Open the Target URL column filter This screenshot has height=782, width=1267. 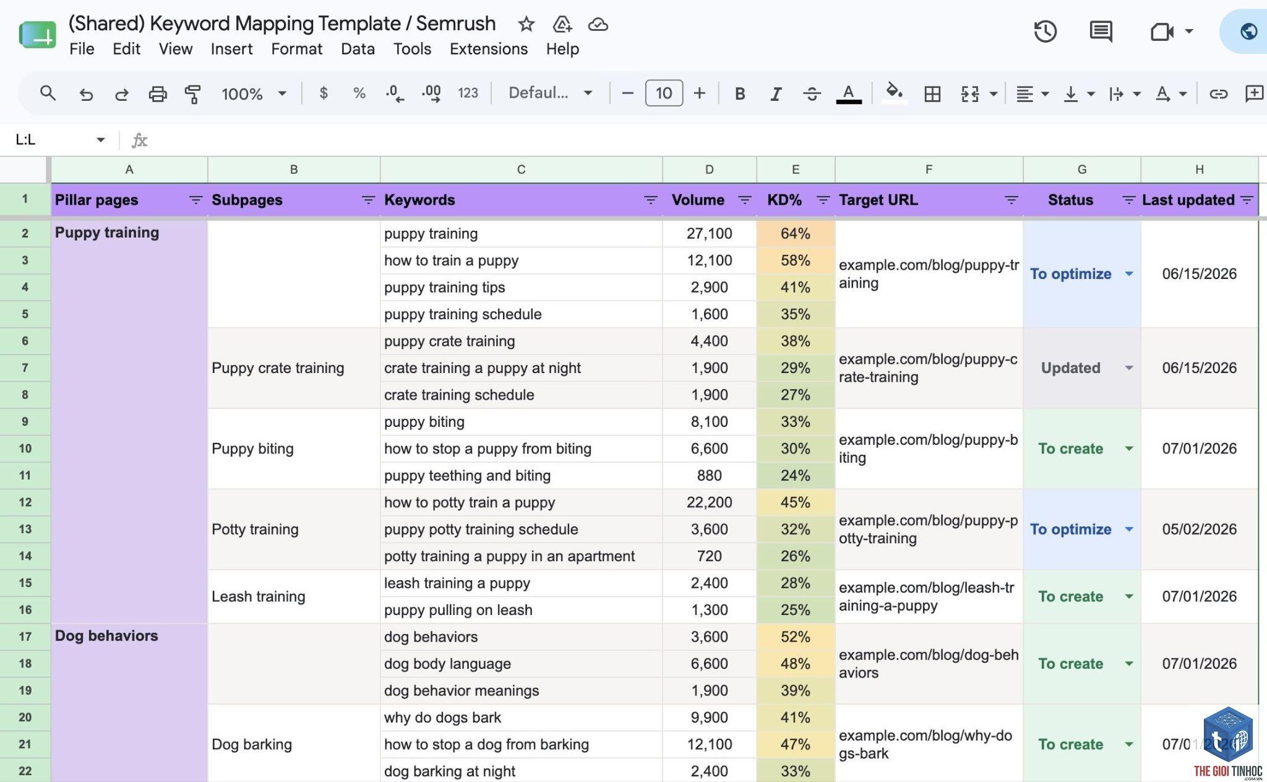click(x=1011, y=200)
